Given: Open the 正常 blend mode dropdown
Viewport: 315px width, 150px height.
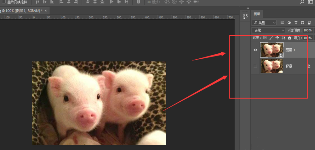Looking at the screenshot, I should coord(268,30).
